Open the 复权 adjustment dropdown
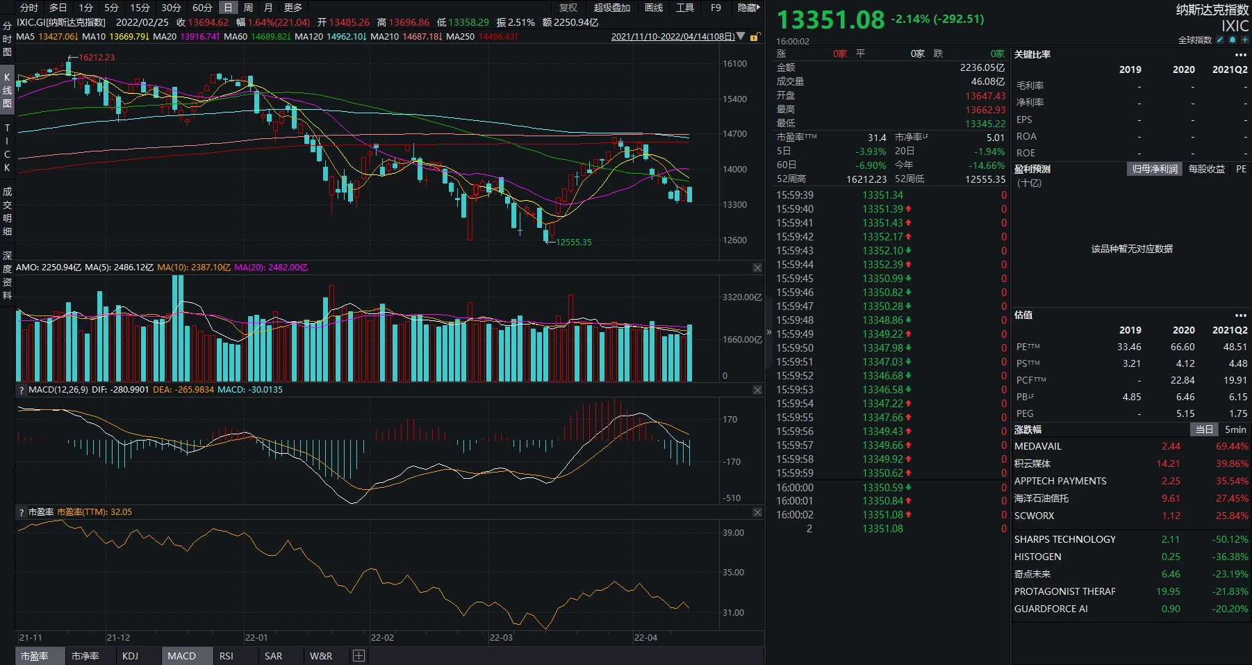The image size is (1252, 665). pos(568,8)
